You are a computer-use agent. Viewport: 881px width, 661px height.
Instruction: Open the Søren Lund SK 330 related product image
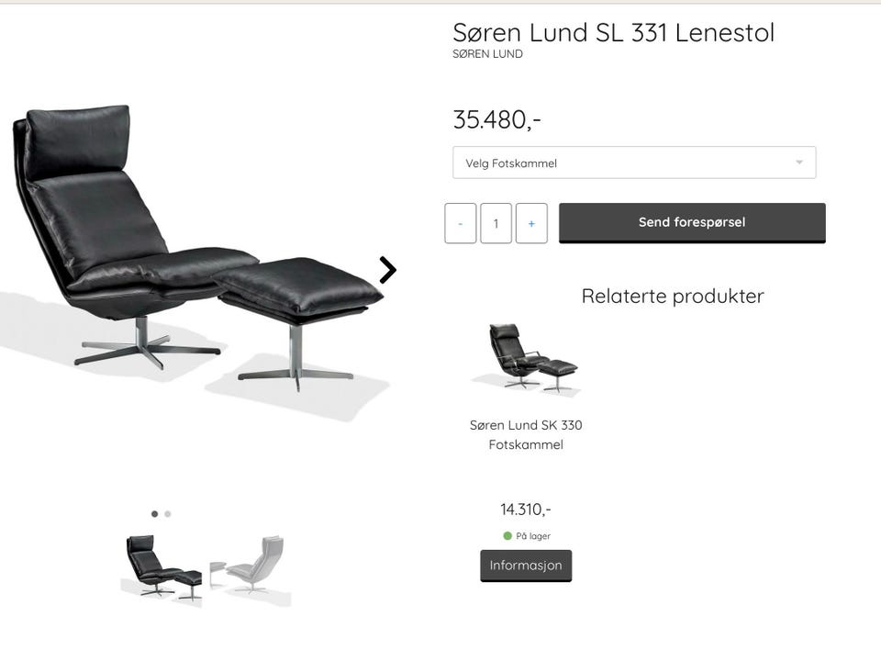[x=527, y=360]
